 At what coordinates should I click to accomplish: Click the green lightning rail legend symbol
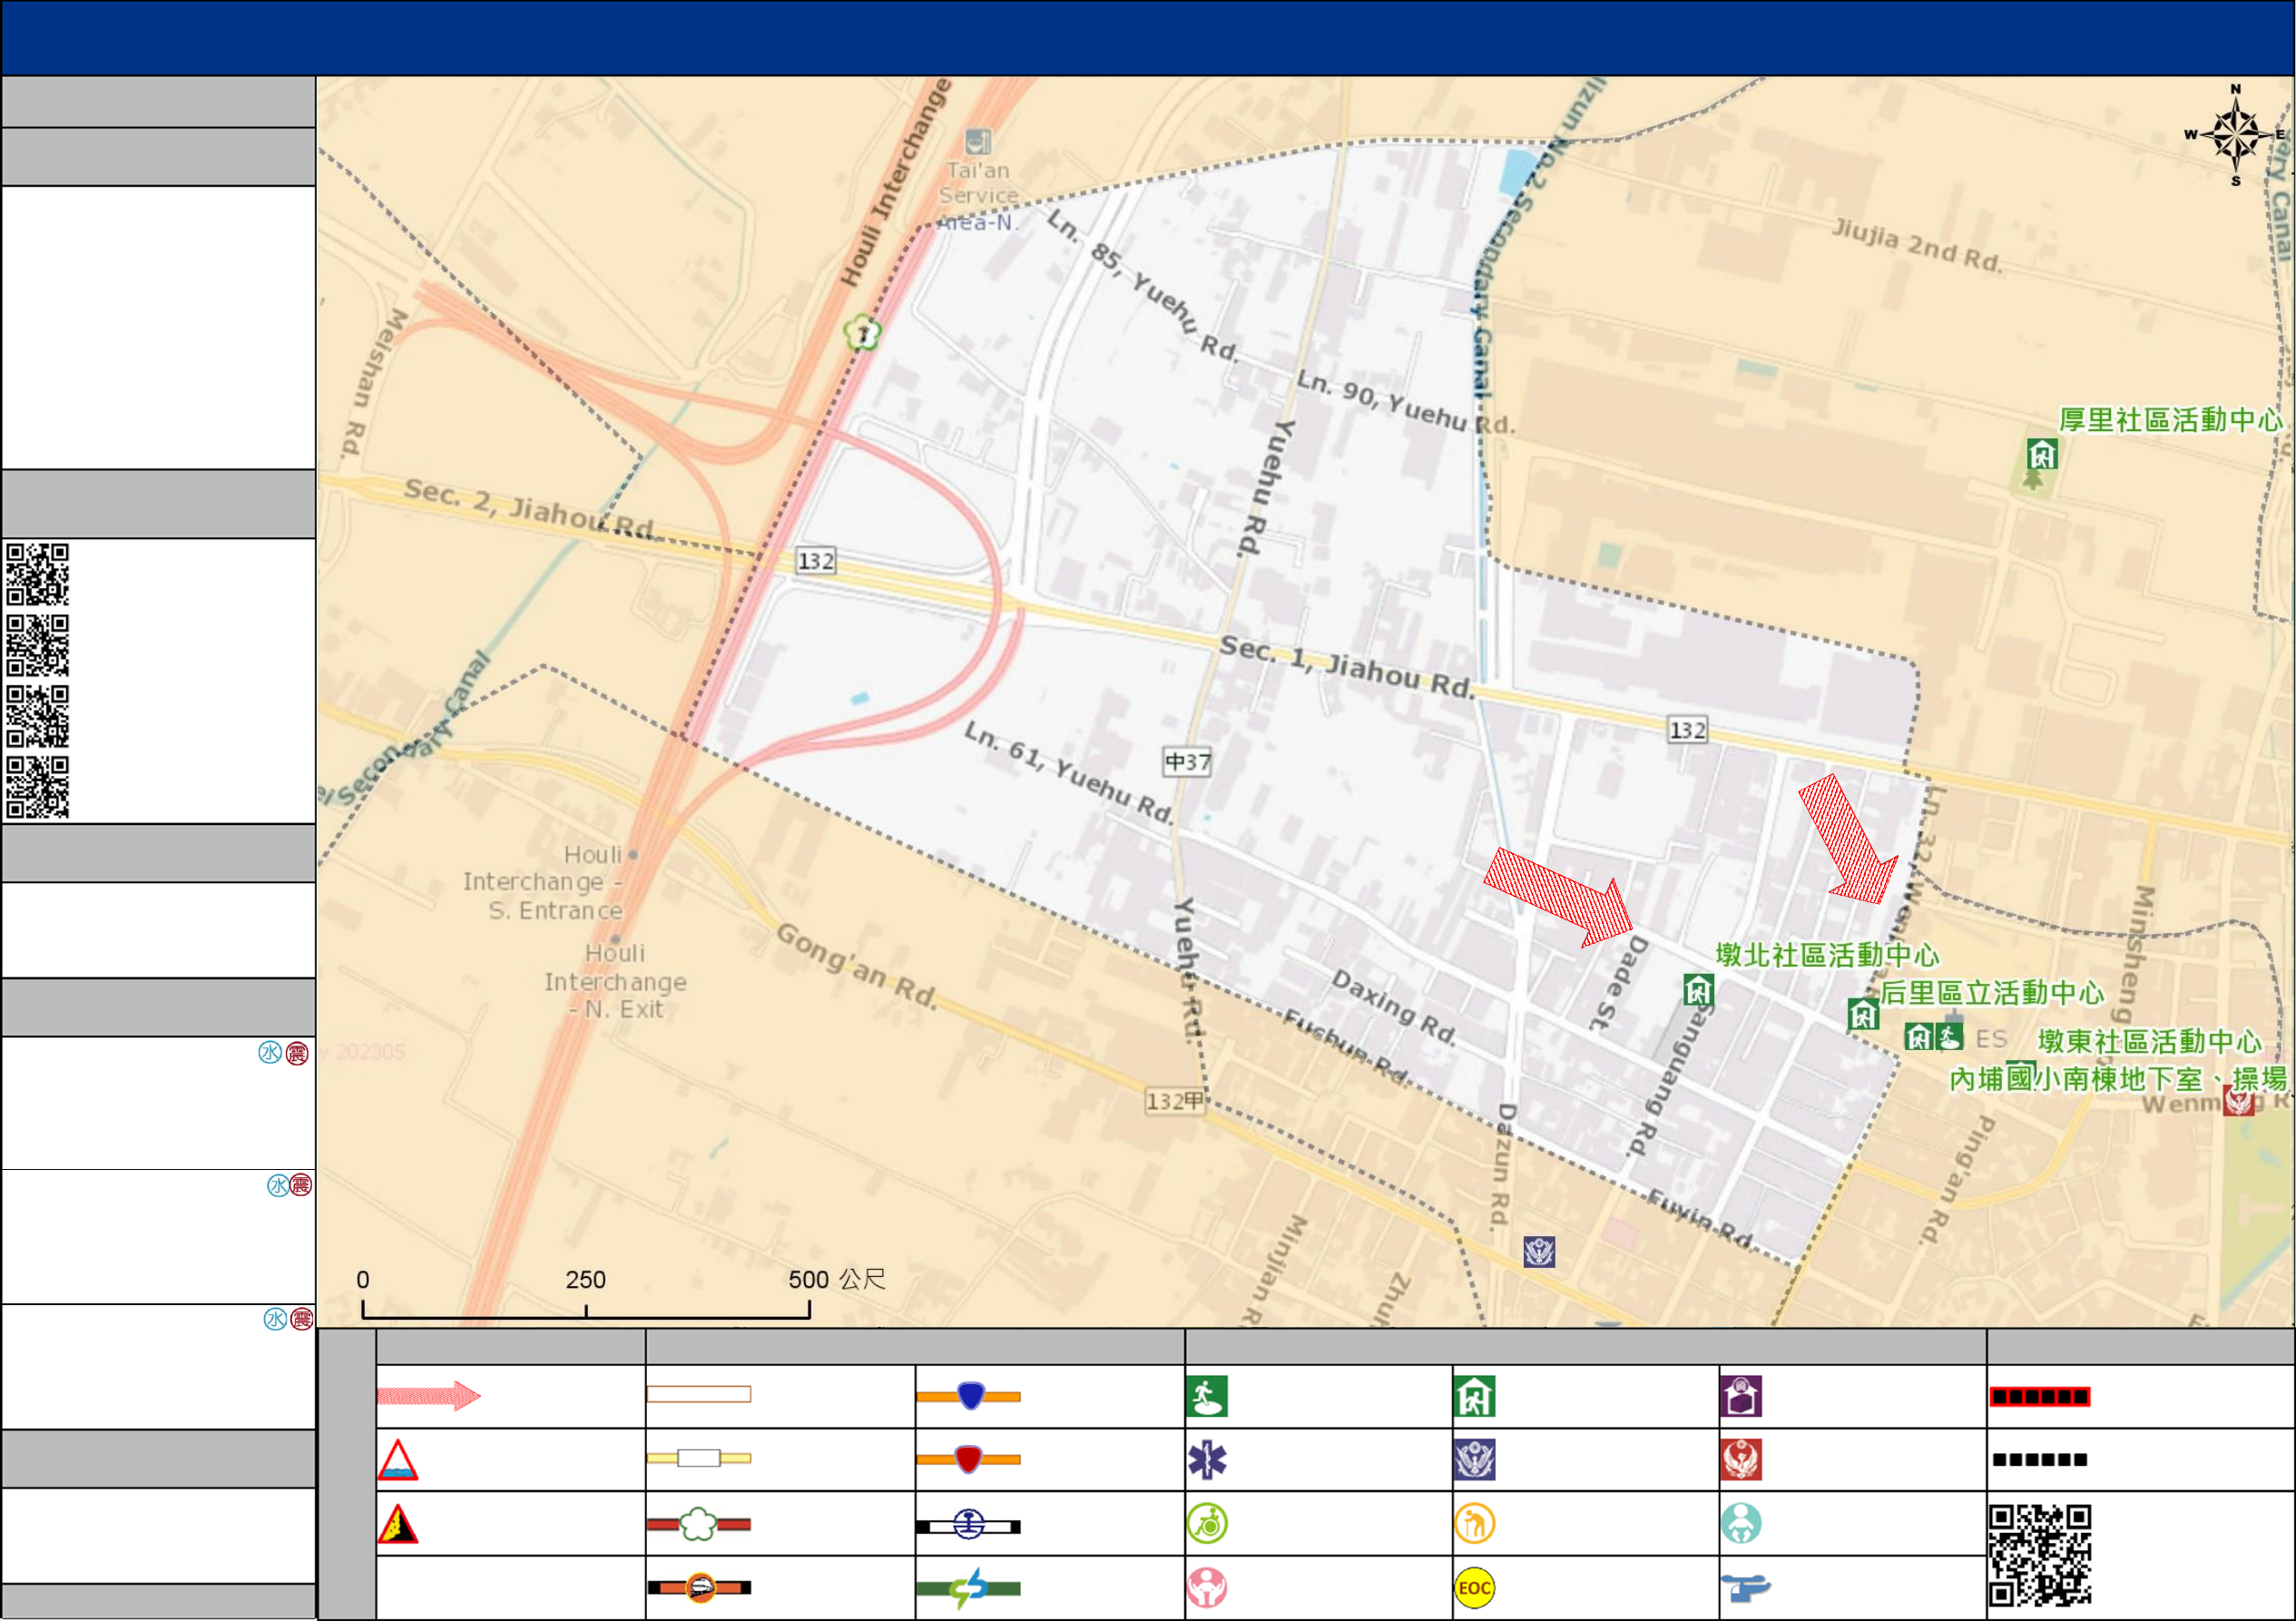(x=968, y=1588)
